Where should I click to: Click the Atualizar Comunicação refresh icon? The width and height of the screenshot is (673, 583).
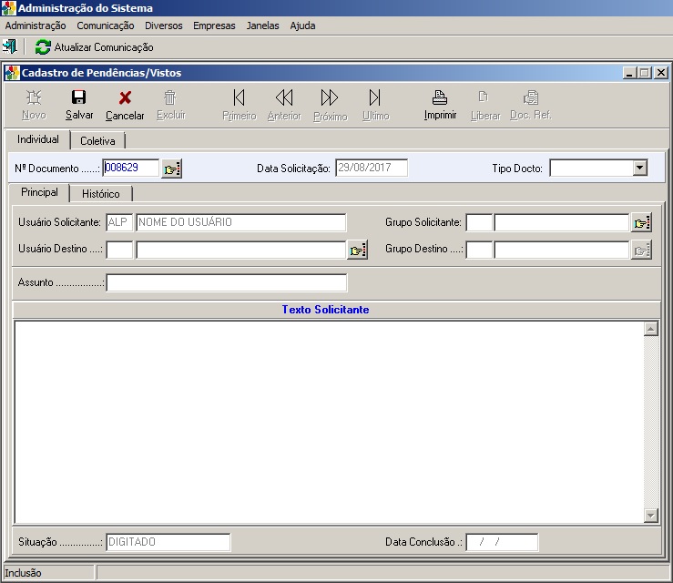(x=43, y=47)
